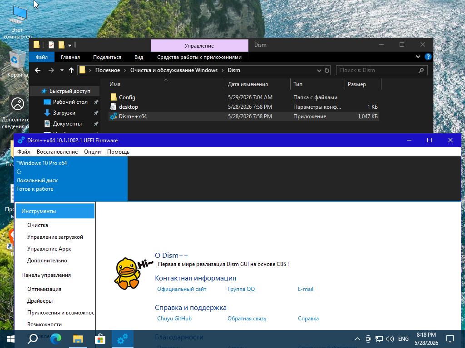Expand the Explorer ribbon chevron
Image resolution: width=465 pixels, height=348 pixels.
pyautogui.click(x=418, y=57)
